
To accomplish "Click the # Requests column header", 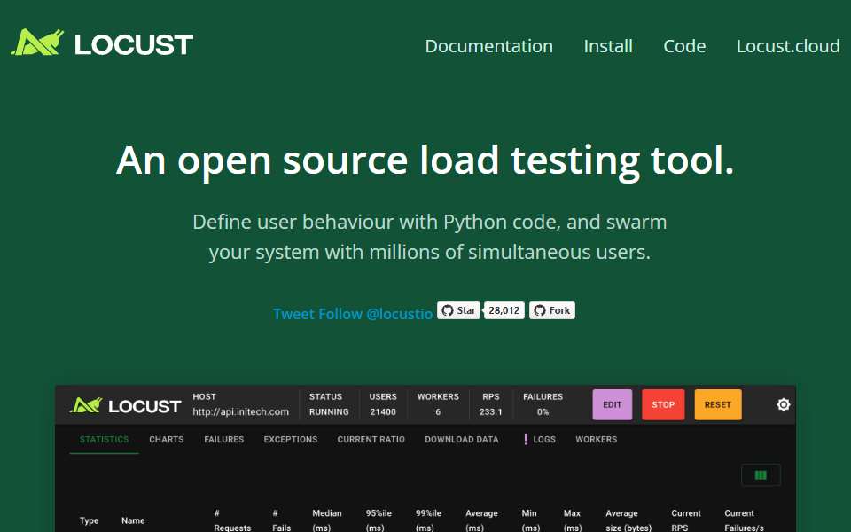I will [232, 520].
